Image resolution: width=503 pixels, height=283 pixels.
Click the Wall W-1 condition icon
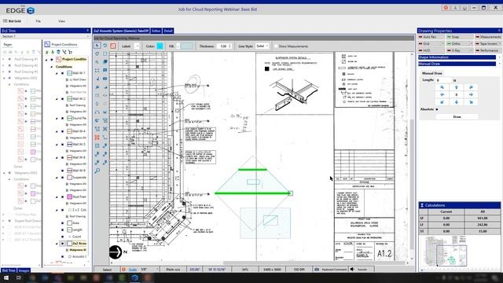[x=69, y=73]
